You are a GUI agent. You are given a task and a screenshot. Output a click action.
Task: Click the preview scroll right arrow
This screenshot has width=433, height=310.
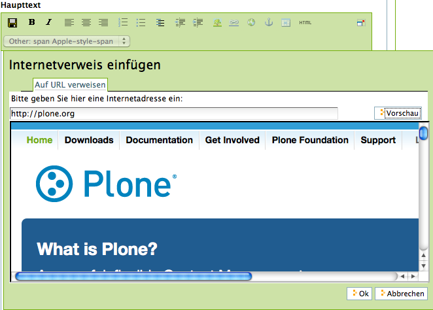click(x=413, y=276)
